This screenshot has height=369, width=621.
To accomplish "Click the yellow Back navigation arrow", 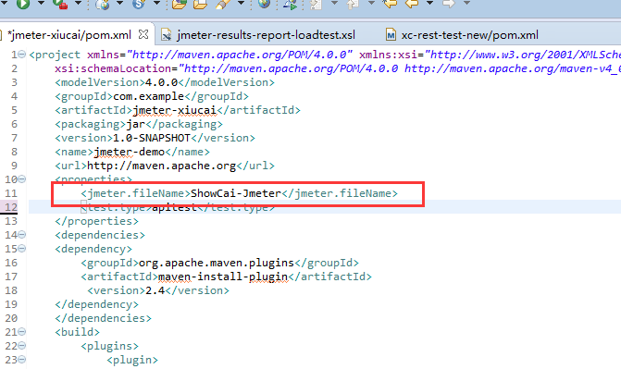I will pyautogui.click(x=412, y=4).
